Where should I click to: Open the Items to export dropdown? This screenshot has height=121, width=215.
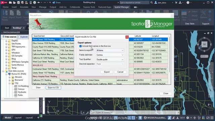tap(110, 50)
